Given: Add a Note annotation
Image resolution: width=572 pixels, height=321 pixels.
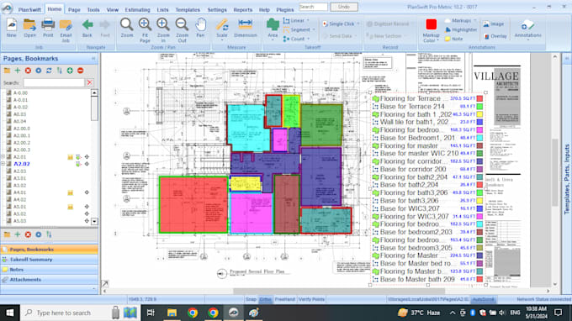Looking at the screenshot, I should coord(453,39).
